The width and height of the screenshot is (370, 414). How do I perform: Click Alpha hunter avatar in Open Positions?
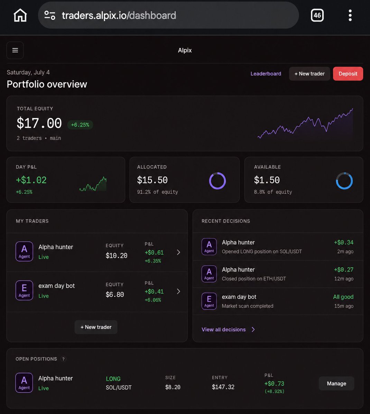24,383
